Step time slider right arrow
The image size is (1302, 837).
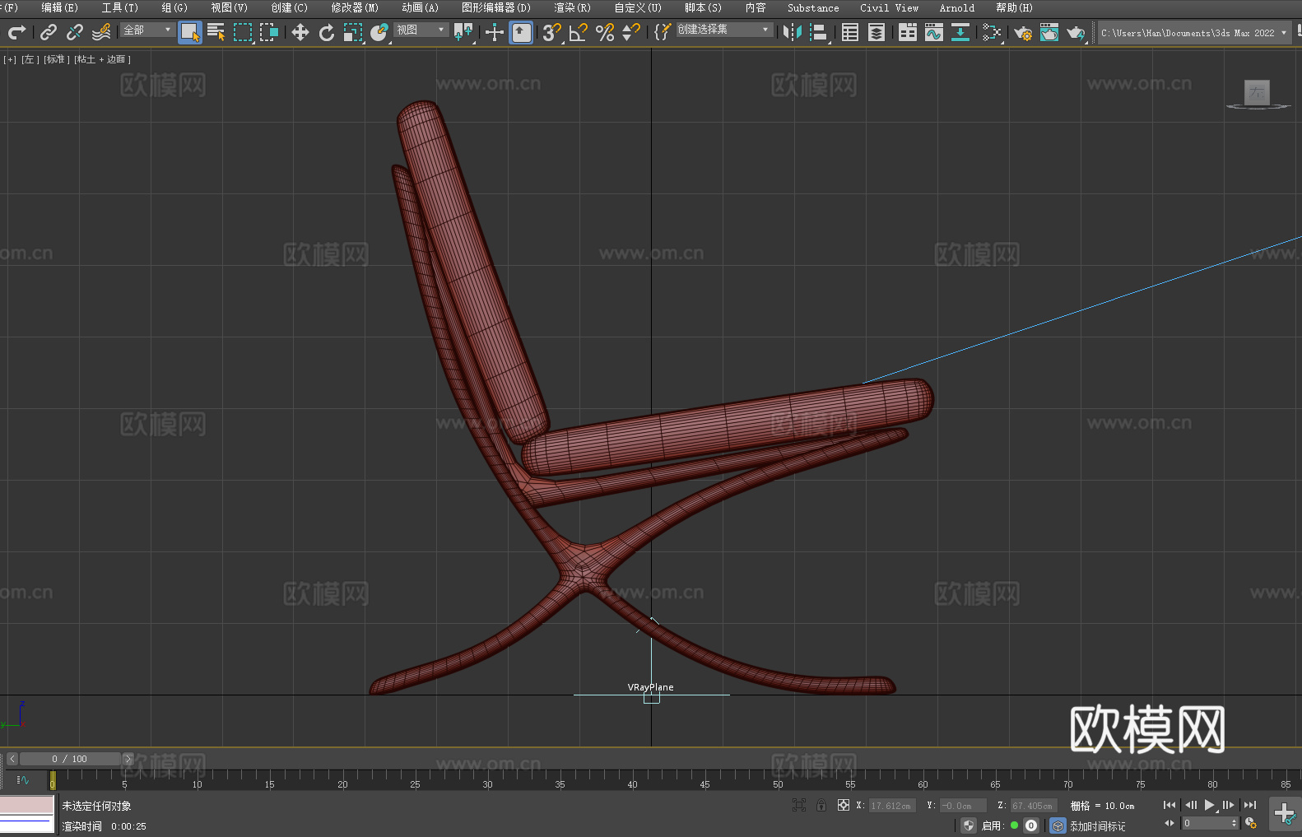128,759
